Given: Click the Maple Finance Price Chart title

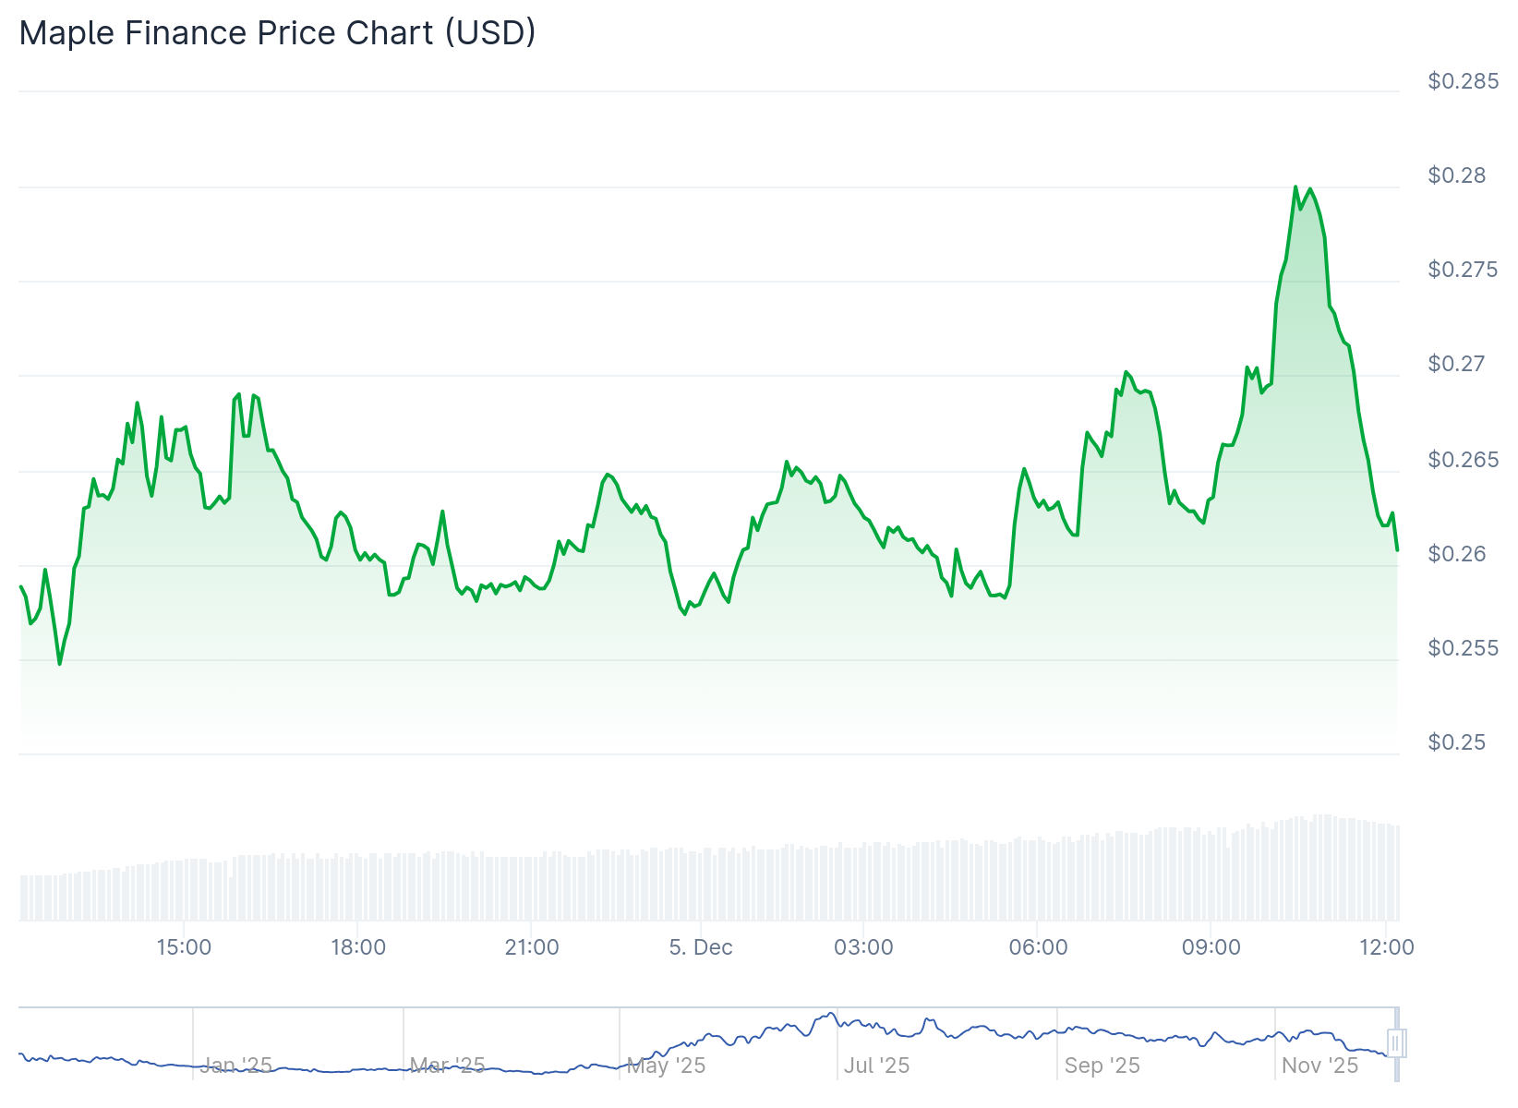Looking at the screenshot, I should tap(277, 33).
